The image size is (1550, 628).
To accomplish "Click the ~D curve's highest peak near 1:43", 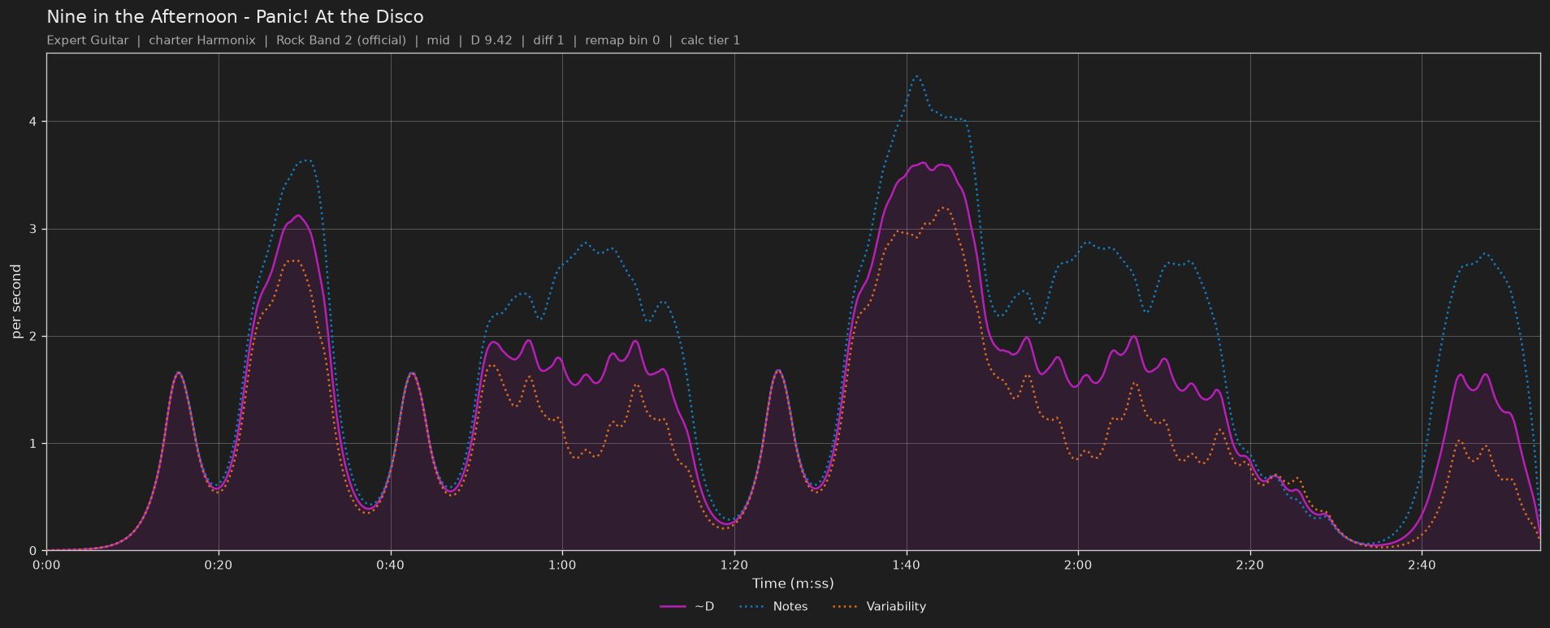I will [923, 162].
